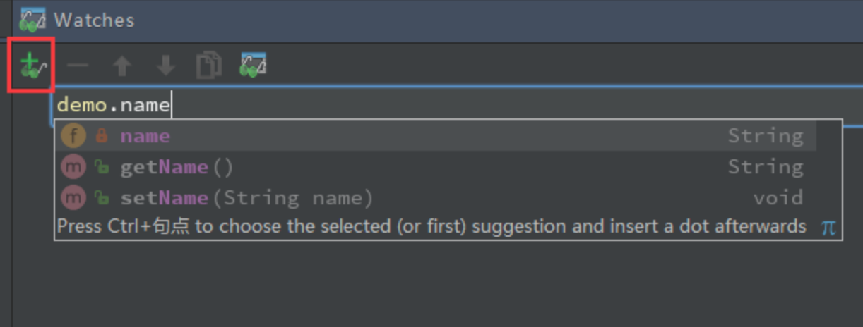Move the watch up with the arrow
The width and height of the screenshot is (863, 327).
pyautogui.click(x=122, y=66)
